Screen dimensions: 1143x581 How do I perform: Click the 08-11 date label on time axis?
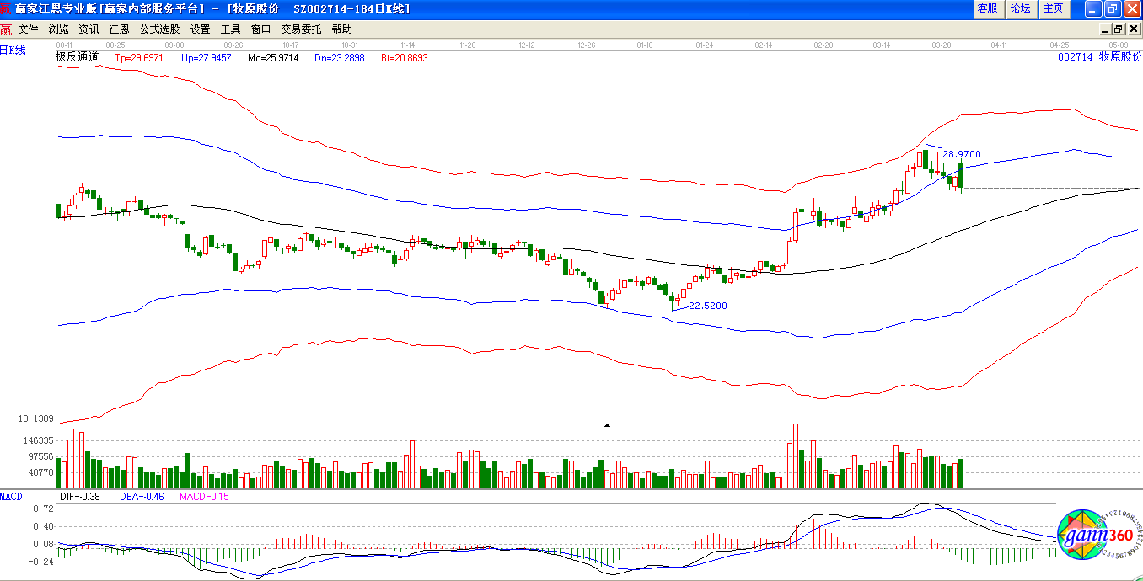click(64, 45)
